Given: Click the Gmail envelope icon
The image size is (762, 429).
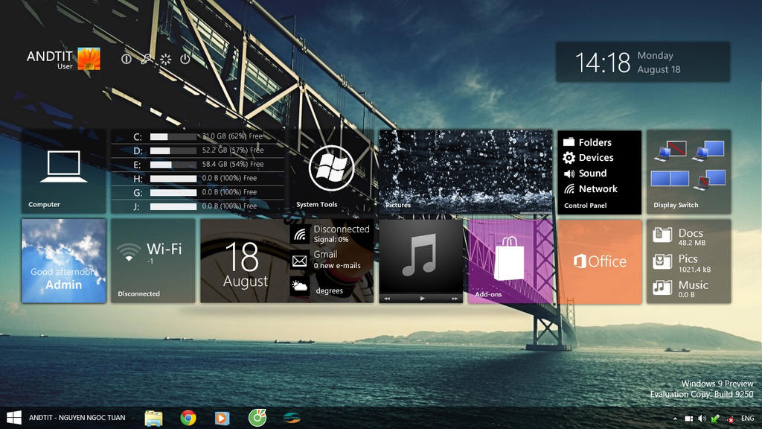Looking at the screenshot, I should pyautogui.click(x=300, y=261).
